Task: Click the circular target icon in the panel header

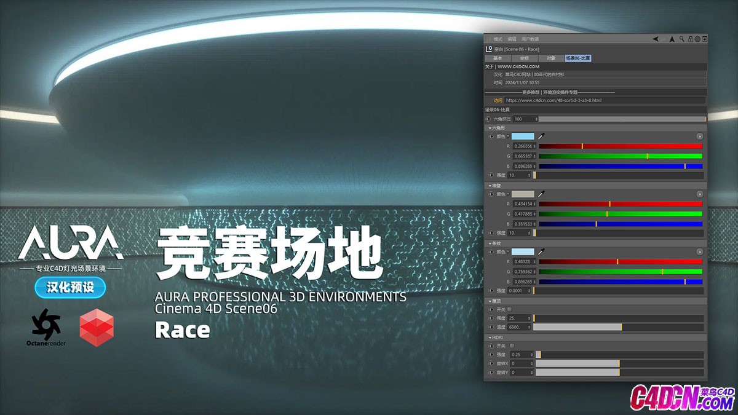Action: [697, 39]
